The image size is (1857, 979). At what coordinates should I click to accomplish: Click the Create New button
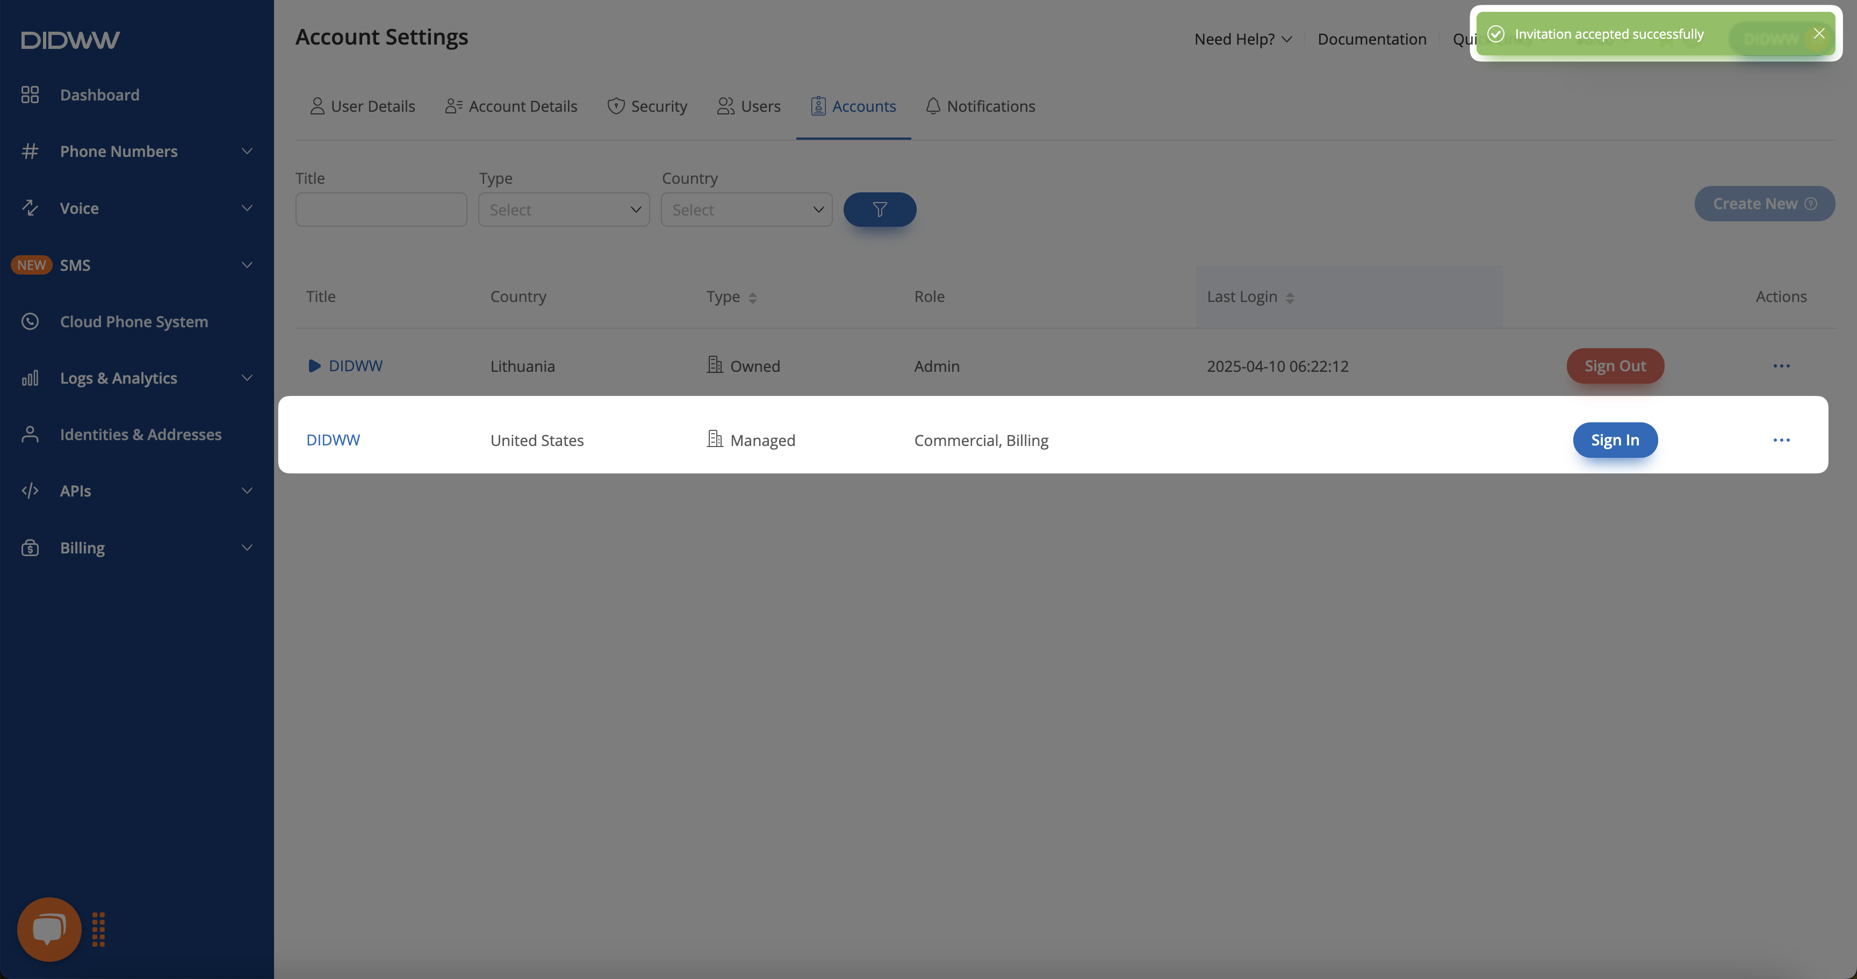tap(1764, 204)
